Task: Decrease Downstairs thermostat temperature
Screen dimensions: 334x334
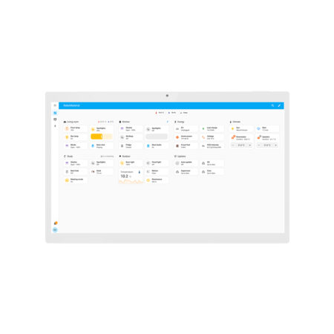Action: [x=233, y=145]
